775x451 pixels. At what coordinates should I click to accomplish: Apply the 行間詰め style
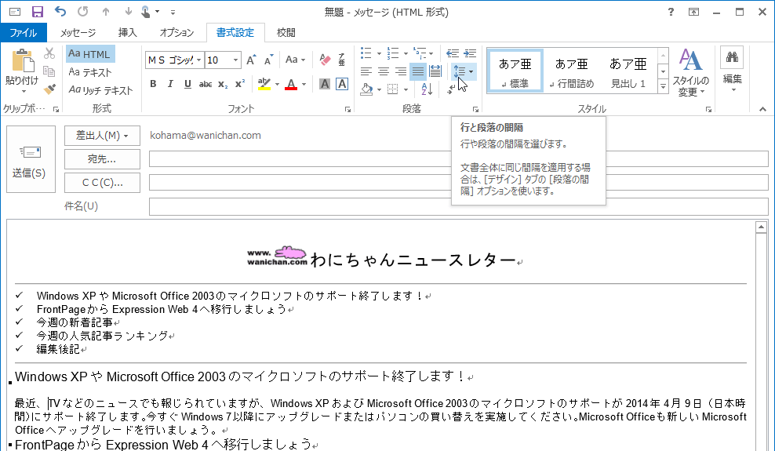pos(571,71)
